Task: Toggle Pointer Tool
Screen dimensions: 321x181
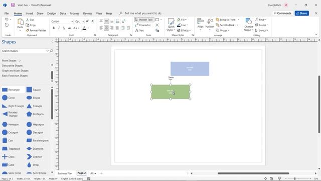Action: (144, 20)
